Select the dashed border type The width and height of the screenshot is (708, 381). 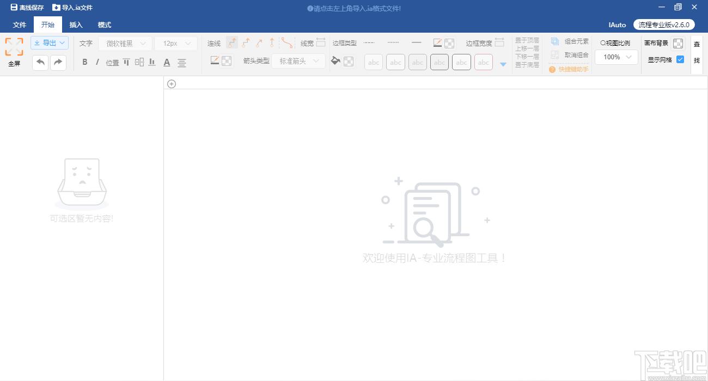coord(369,42)
